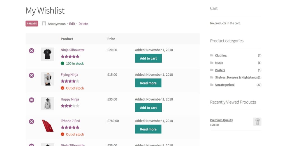This screenshot has height=146, width=287.
Task: Click the green smiley in-stock icon
Action: (63, 63)
